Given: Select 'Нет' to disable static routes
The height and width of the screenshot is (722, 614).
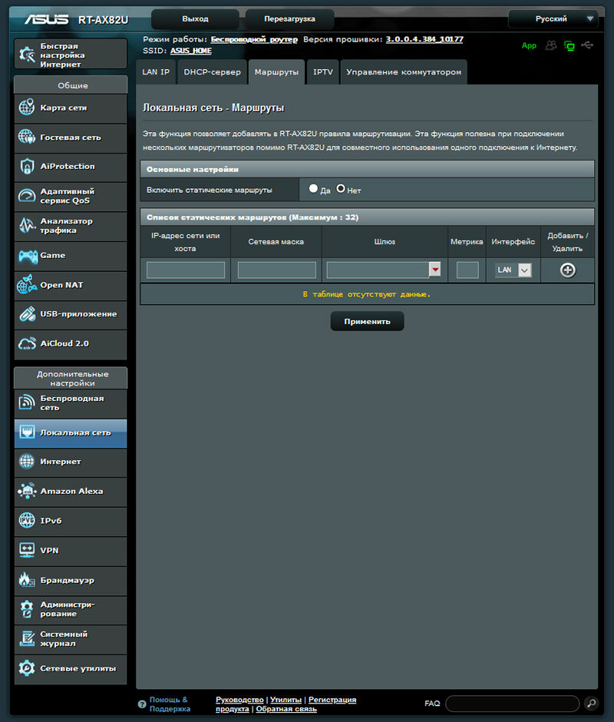Looking at the screenshot, I should pos(341,188).
